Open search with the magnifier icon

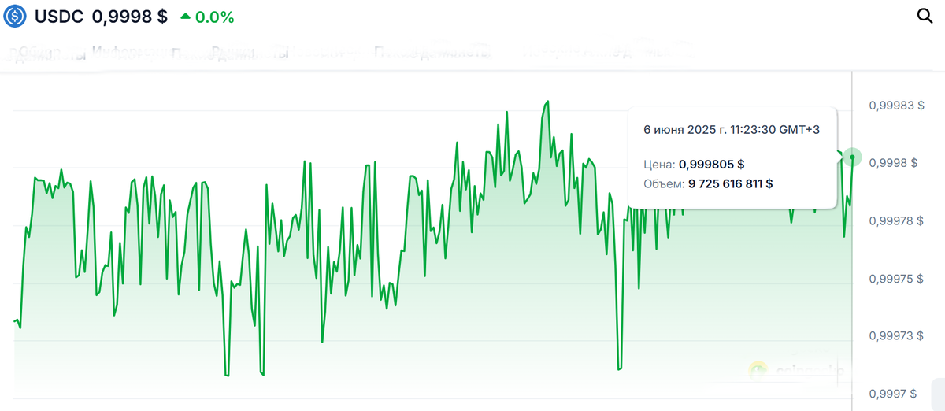[x=925, y=17]
